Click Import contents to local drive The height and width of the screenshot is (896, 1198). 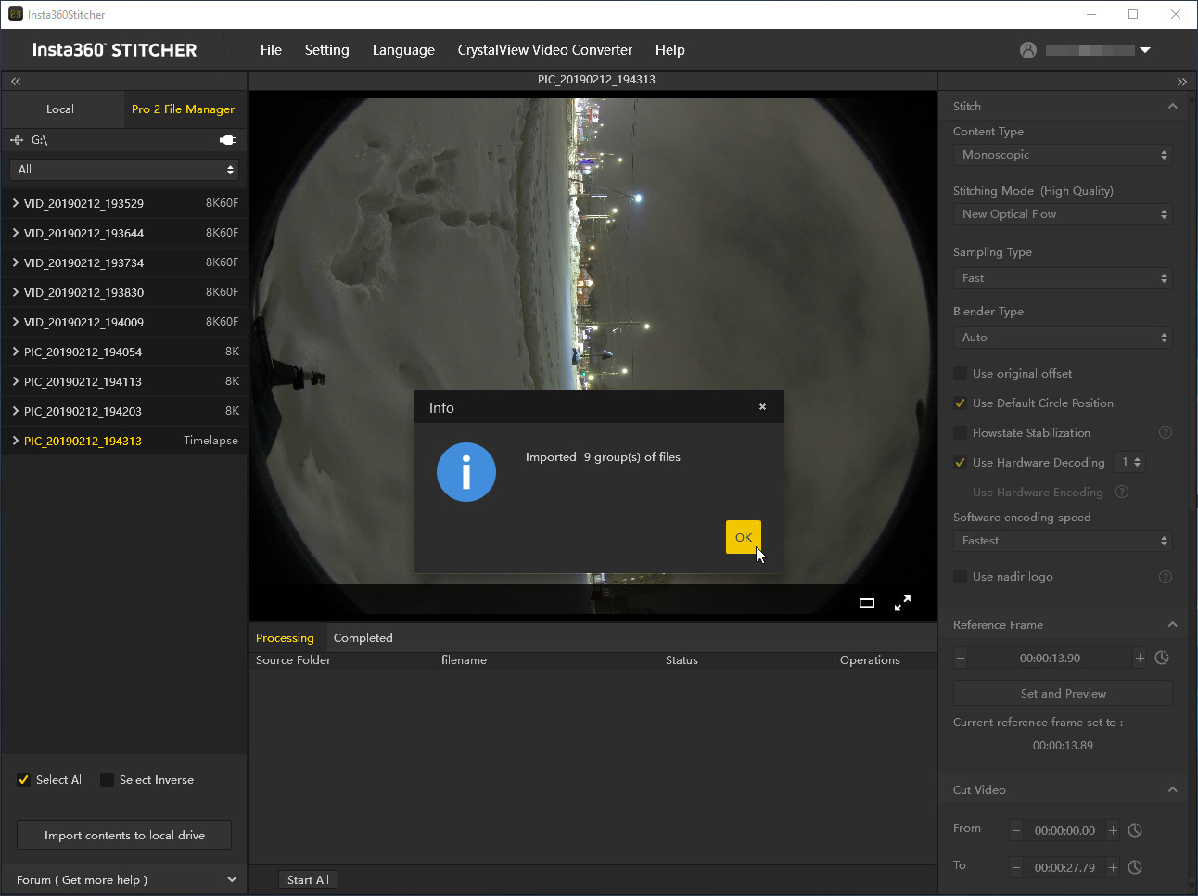pyautogui.click(x=124, y=835)
